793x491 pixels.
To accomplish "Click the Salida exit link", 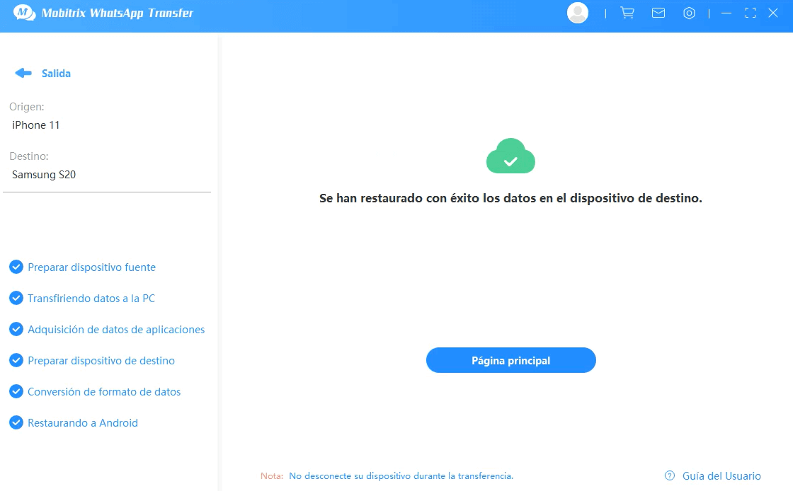I will 56,74.
